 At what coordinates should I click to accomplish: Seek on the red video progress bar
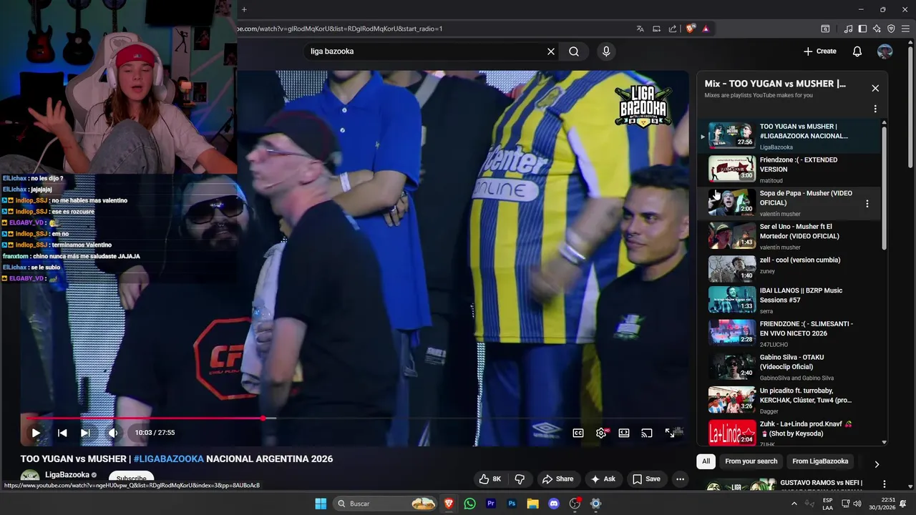[x=354, y=418]
